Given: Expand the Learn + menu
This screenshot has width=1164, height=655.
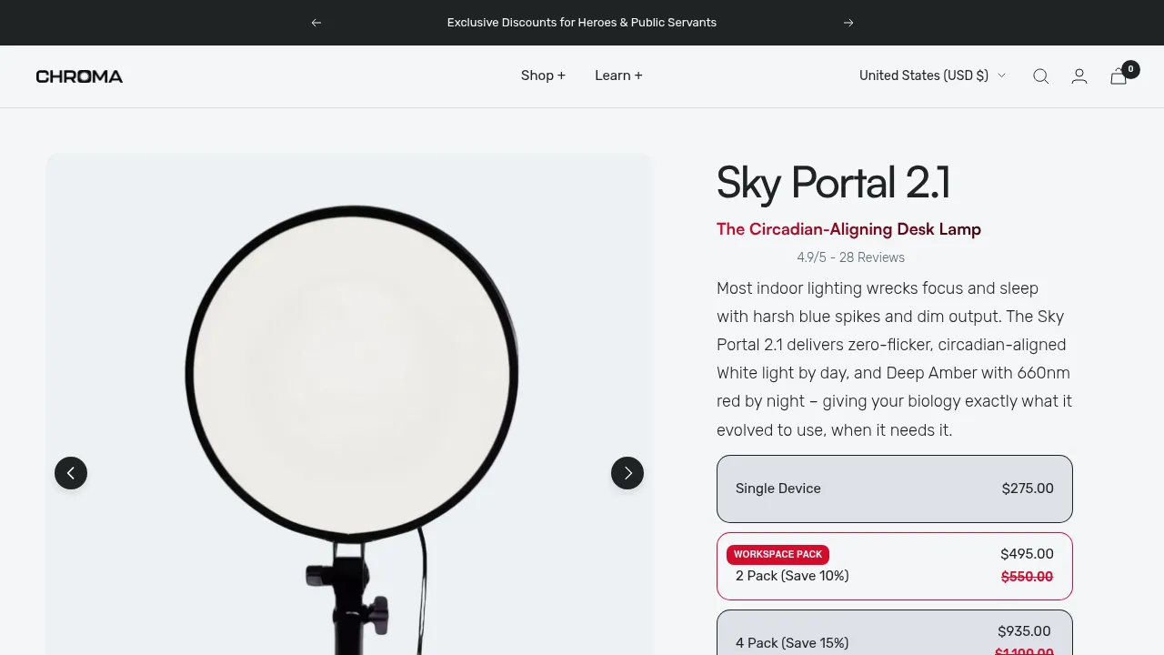Looking at the screenshot, I should [618, 76].
